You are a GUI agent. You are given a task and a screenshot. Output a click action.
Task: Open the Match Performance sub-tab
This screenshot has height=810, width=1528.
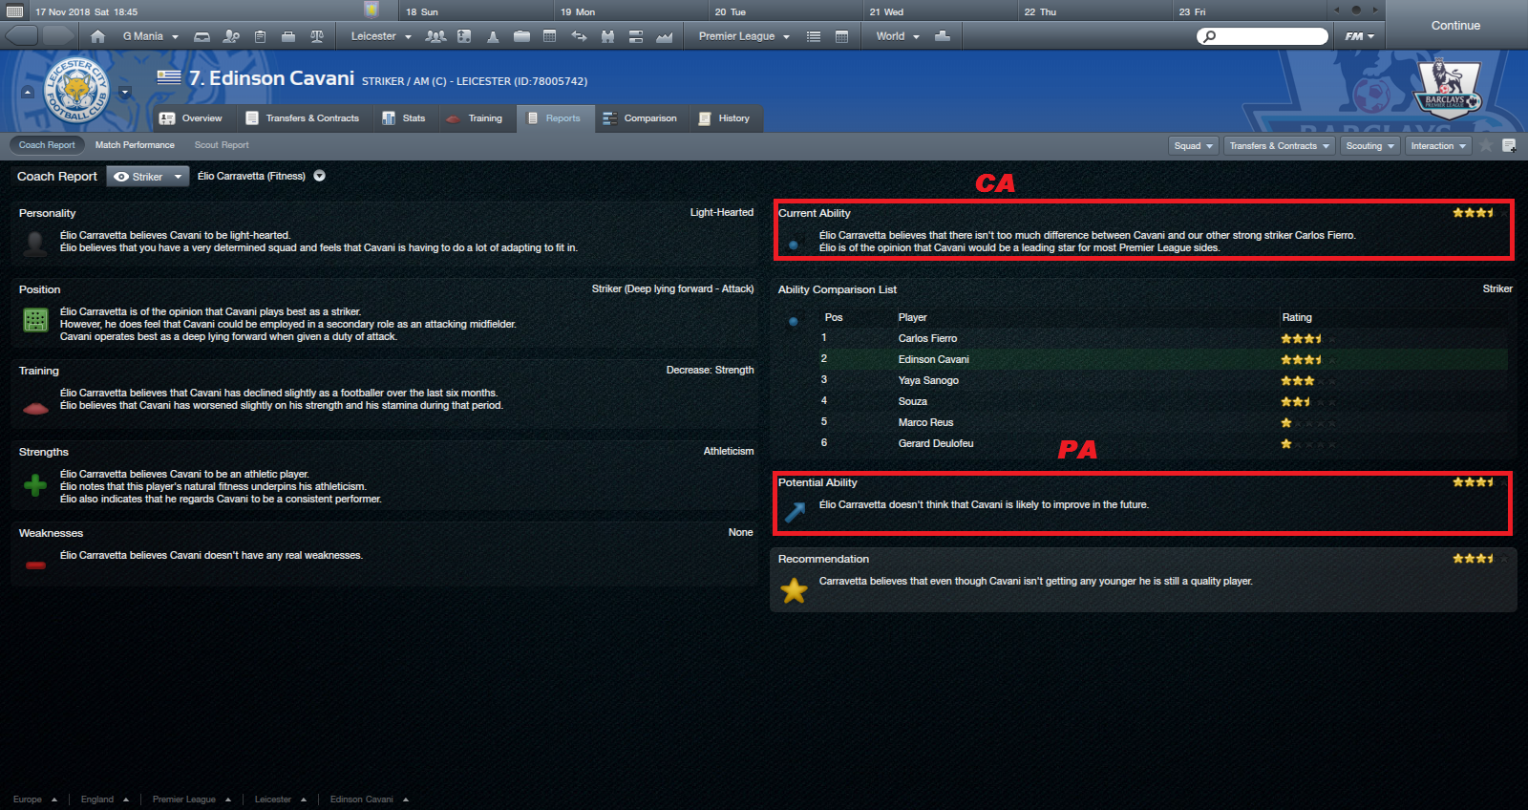(x=135, y=145)
